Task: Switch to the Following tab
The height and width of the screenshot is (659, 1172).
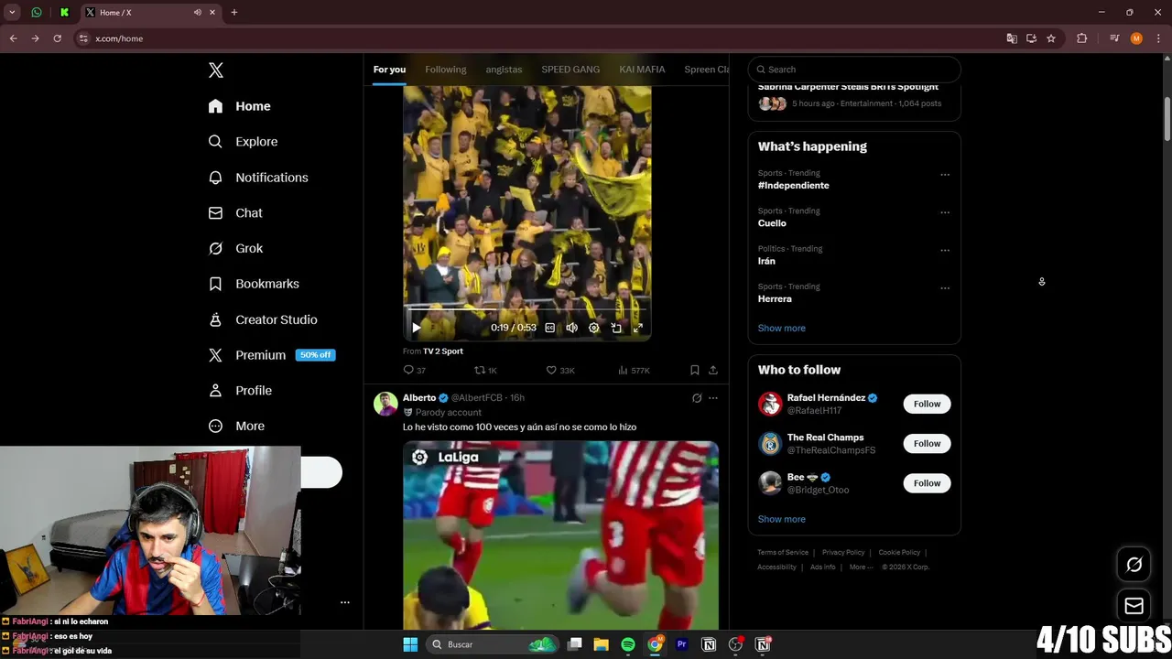Action: pyautogui.click(x=446, y=70)
